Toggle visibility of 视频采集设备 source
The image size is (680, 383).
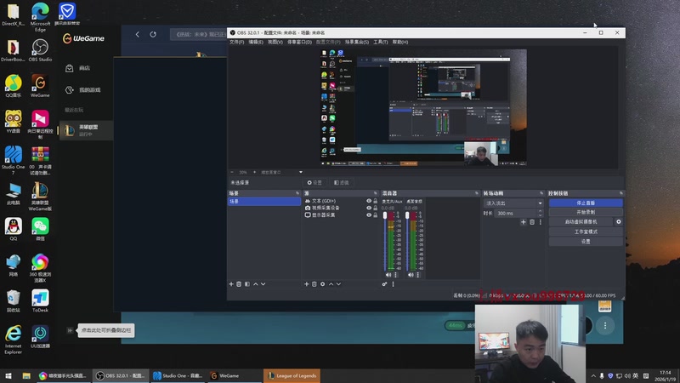point(369,208)
